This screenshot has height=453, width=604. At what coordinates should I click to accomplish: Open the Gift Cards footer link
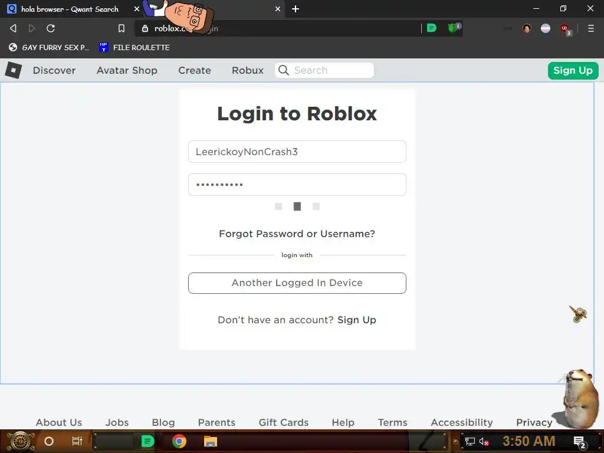coord(284,422)
